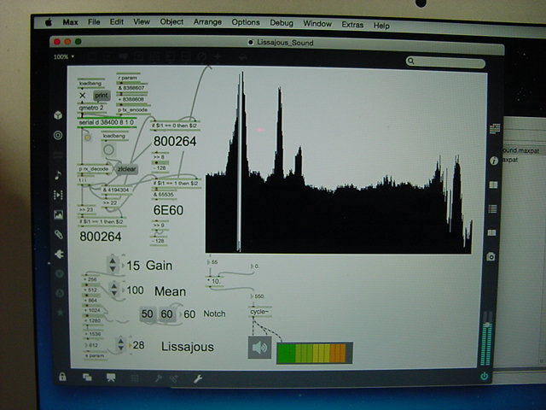Select the * 10. multiply object
Screen dimensions: 546x410
click(x=214, y=281)
